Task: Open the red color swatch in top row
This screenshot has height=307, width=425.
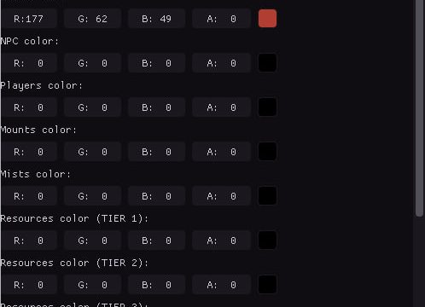Action: (267, 19)
